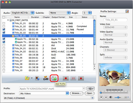Open the Destination path dropdown
This screenshot has height=103, width=133.
[x=67, y=93]
